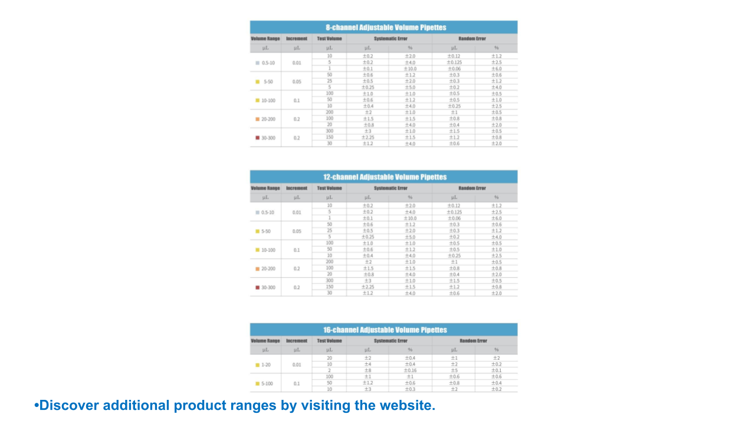Click Systematic Error header in 8-channel table
755x424 pixels.
pyautogui.click(x=390, y=39)
